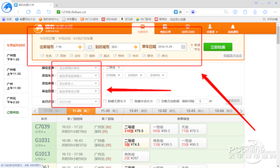
Task: Select the 12-01 周四 date tab
Action: (x=138, y=111)
